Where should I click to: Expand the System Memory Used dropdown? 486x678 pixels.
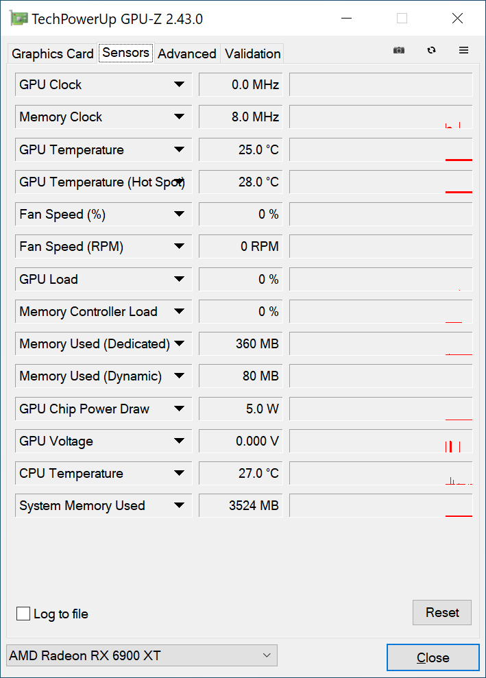179,506
